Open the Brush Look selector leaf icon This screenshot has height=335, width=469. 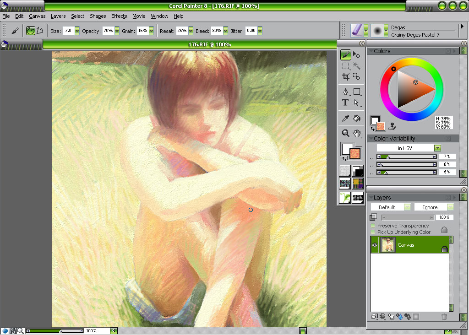point(345,198)
